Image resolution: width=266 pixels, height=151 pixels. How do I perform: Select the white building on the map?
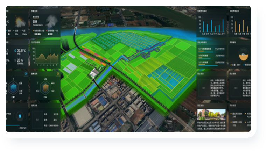click(94, 73)
